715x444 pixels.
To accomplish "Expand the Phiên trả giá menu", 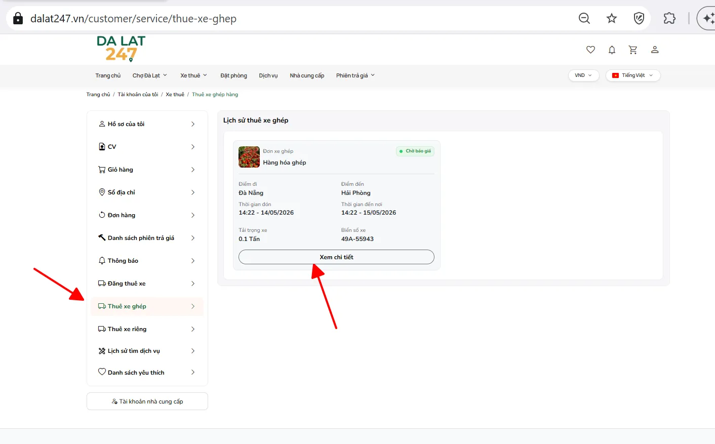I will click(355, 75).
